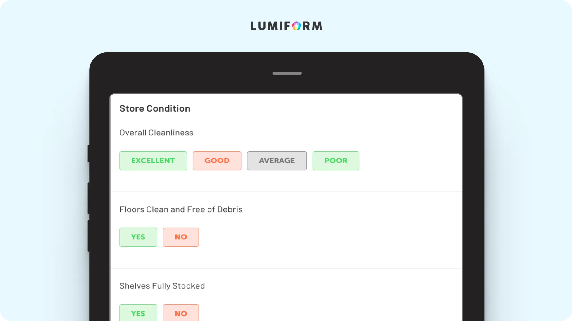Select NO under Shelves Fully Stocked

tap(181, 313)
